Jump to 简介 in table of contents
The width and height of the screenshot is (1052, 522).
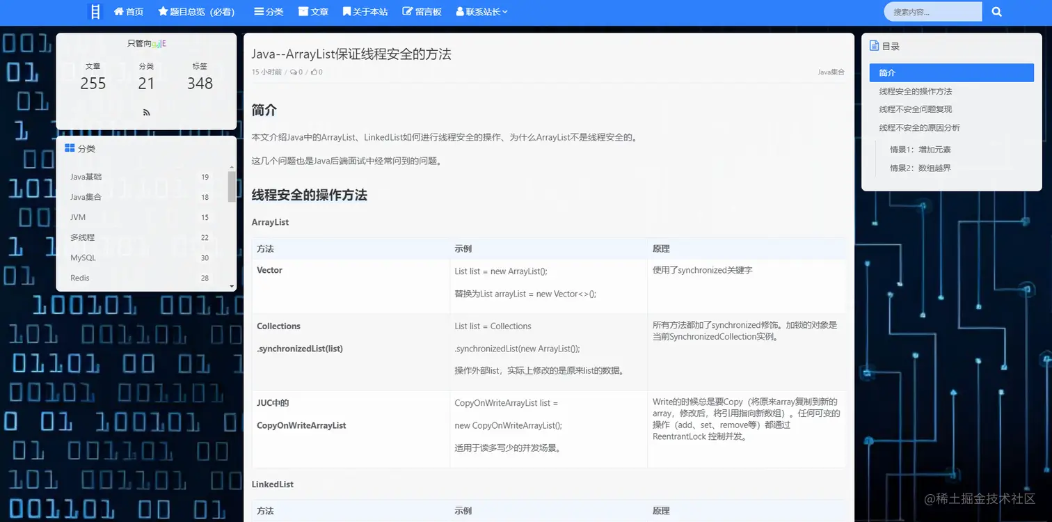coord(952,72)
